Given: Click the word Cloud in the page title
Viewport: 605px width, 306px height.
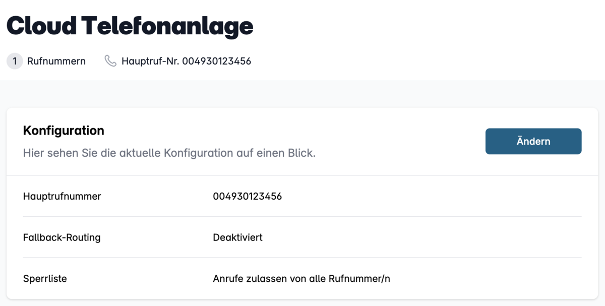Looking at the screenshot, I should point(42,26).
